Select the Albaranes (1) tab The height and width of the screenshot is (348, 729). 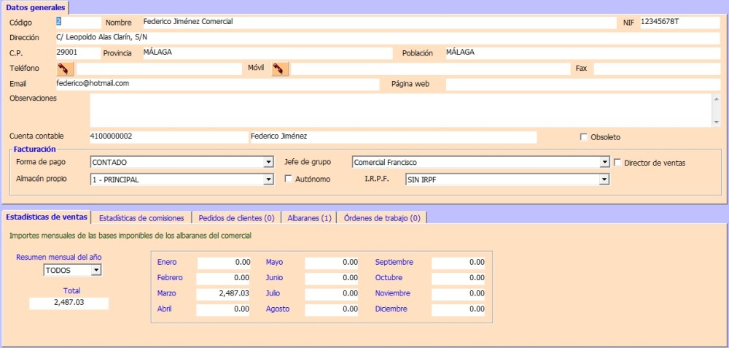click(309, 217)
